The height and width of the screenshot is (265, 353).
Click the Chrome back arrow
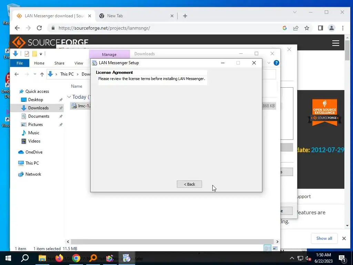17,28
